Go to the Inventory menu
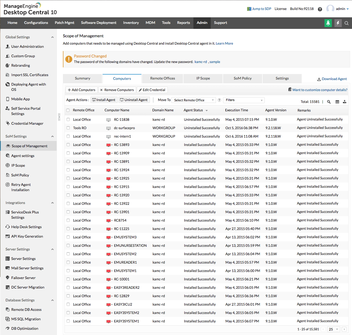352x335 pixels. (x=131, y=23)
